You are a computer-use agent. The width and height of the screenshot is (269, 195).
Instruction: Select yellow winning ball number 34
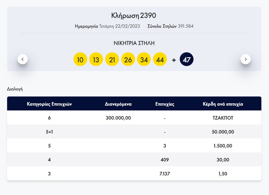tap(144, 60)
